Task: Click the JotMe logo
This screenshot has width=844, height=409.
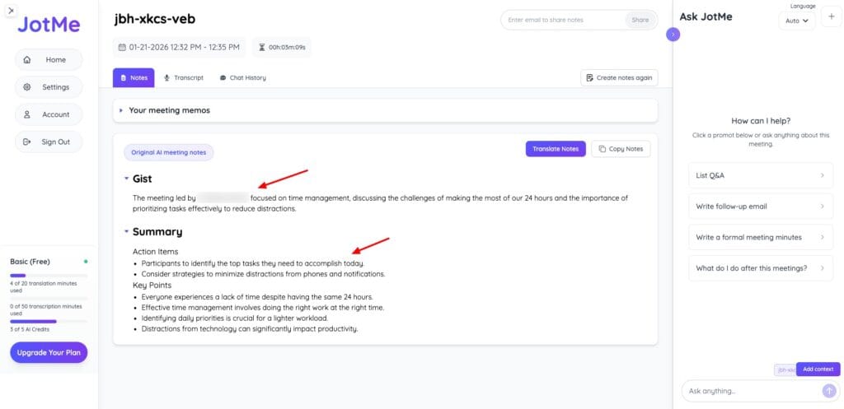Action: 49,24
